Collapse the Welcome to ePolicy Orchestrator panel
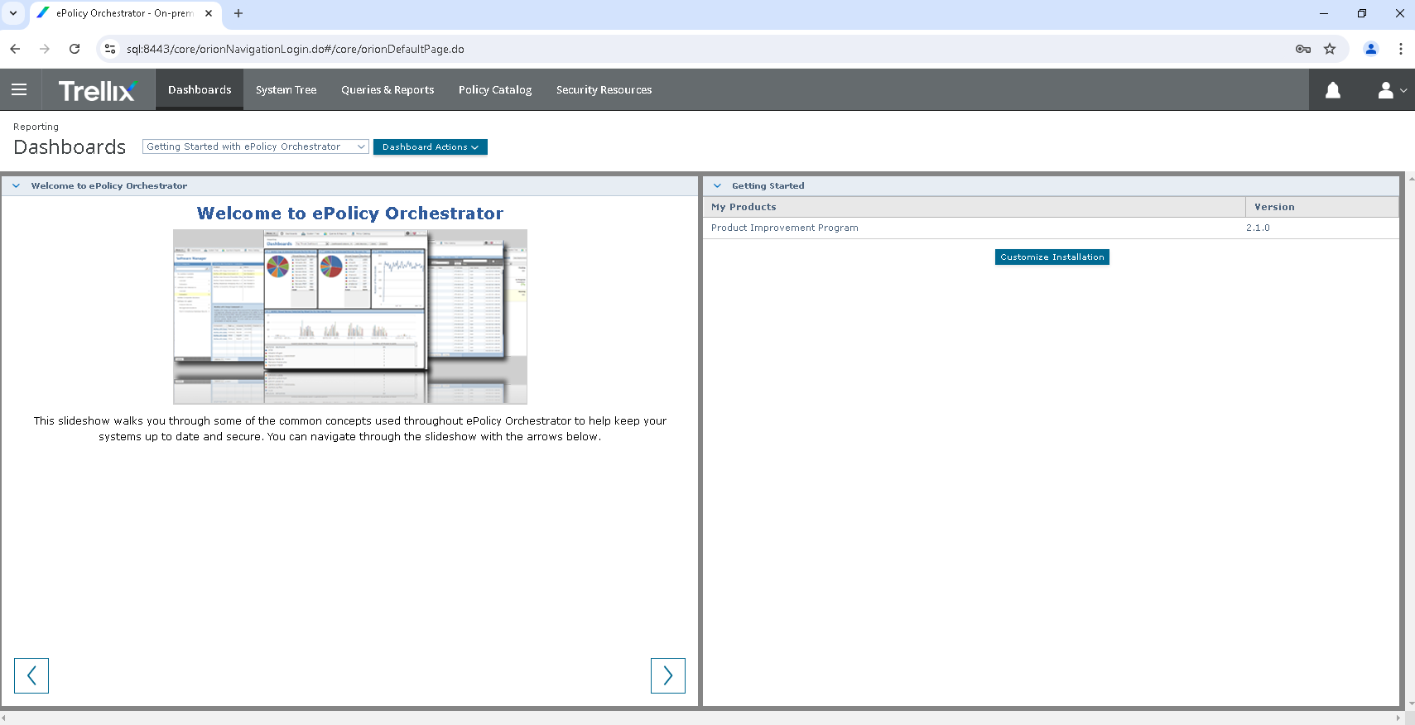 16,186
